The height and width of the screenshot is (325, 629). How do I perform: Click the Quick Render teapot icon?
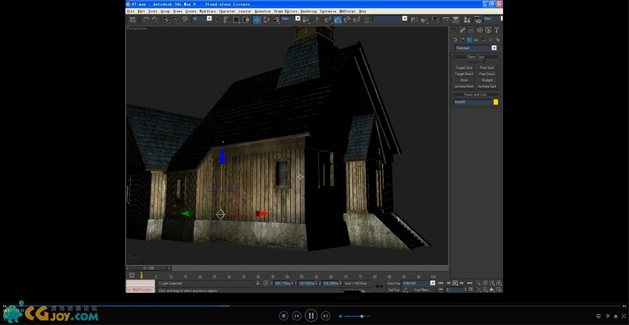[x=478, y=20]
